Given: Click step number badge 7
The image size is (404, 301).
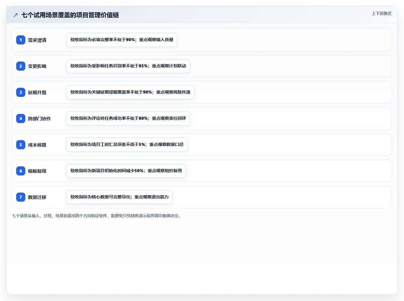Looking at the screenshot, I should click(x=21, y=197).
